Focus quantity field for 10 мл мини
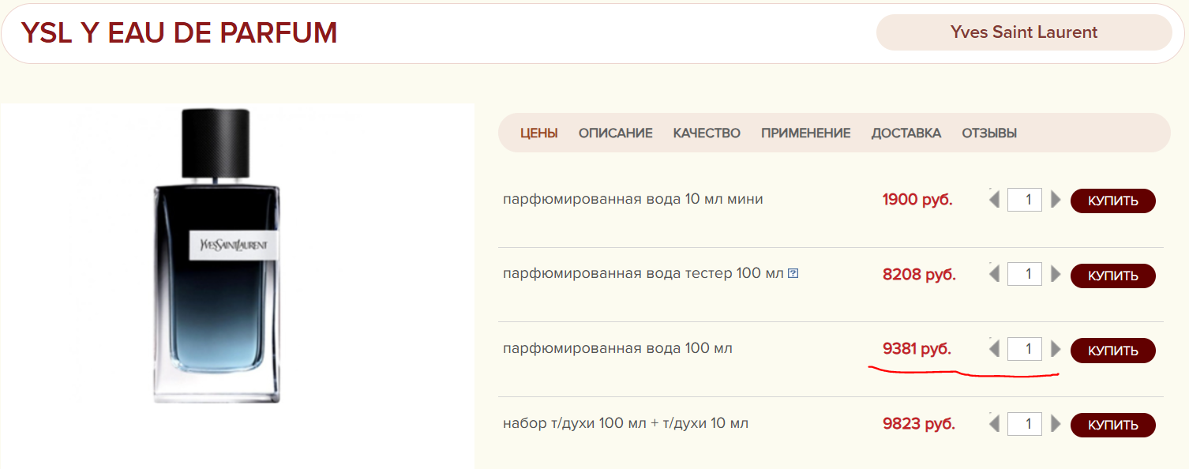Image resolution: width=1189 pixels, height=469 pixels. 1025,200
